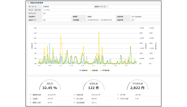Click the 落札率 32.45 % gauge
Image resolution: width=187 pixels, height=107 pixels.
point(50,86)
